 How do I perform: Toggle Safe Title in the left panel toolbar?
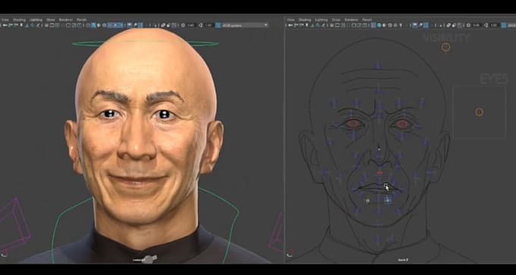[80, 25]
